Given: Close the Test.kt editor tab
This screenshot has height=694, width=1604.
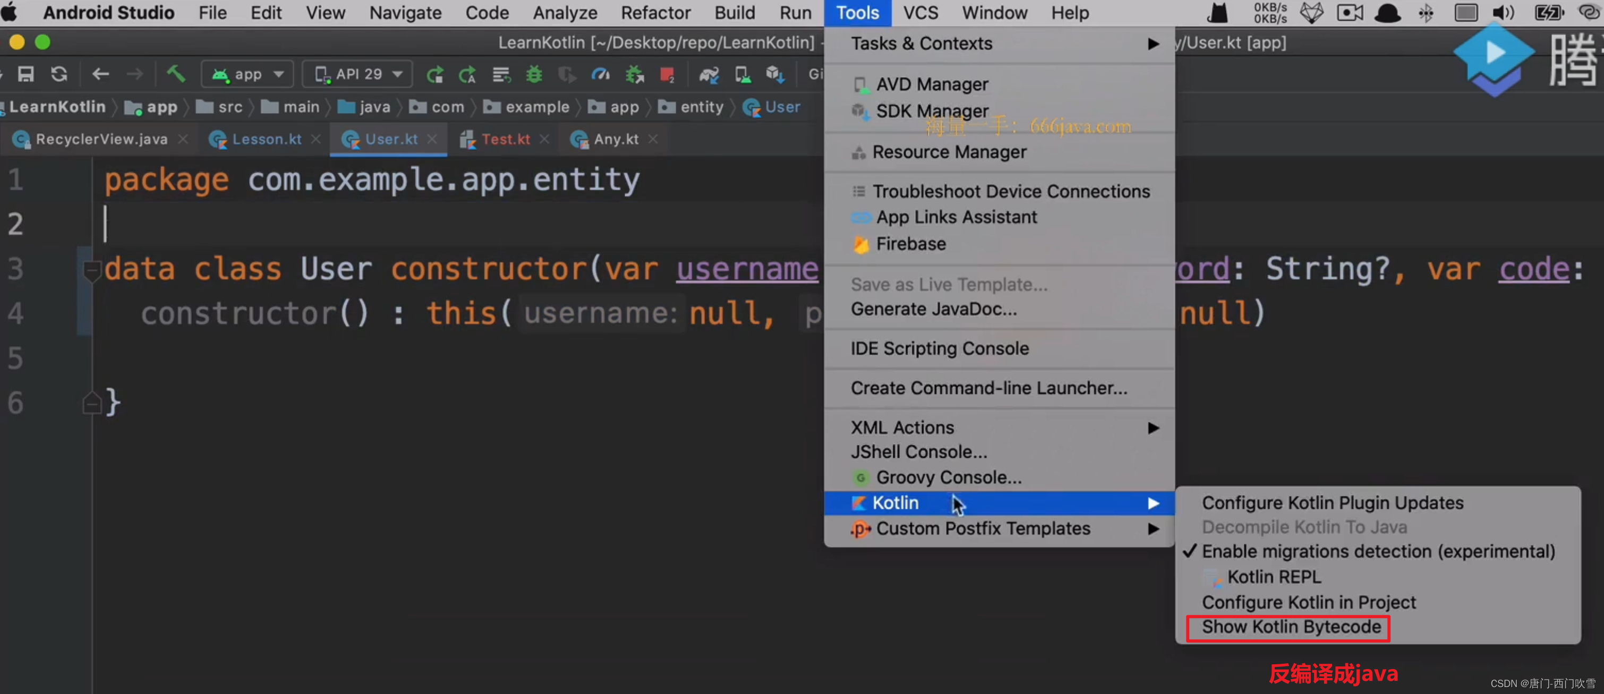Looking at the screenshot, I should coord(544,139).
